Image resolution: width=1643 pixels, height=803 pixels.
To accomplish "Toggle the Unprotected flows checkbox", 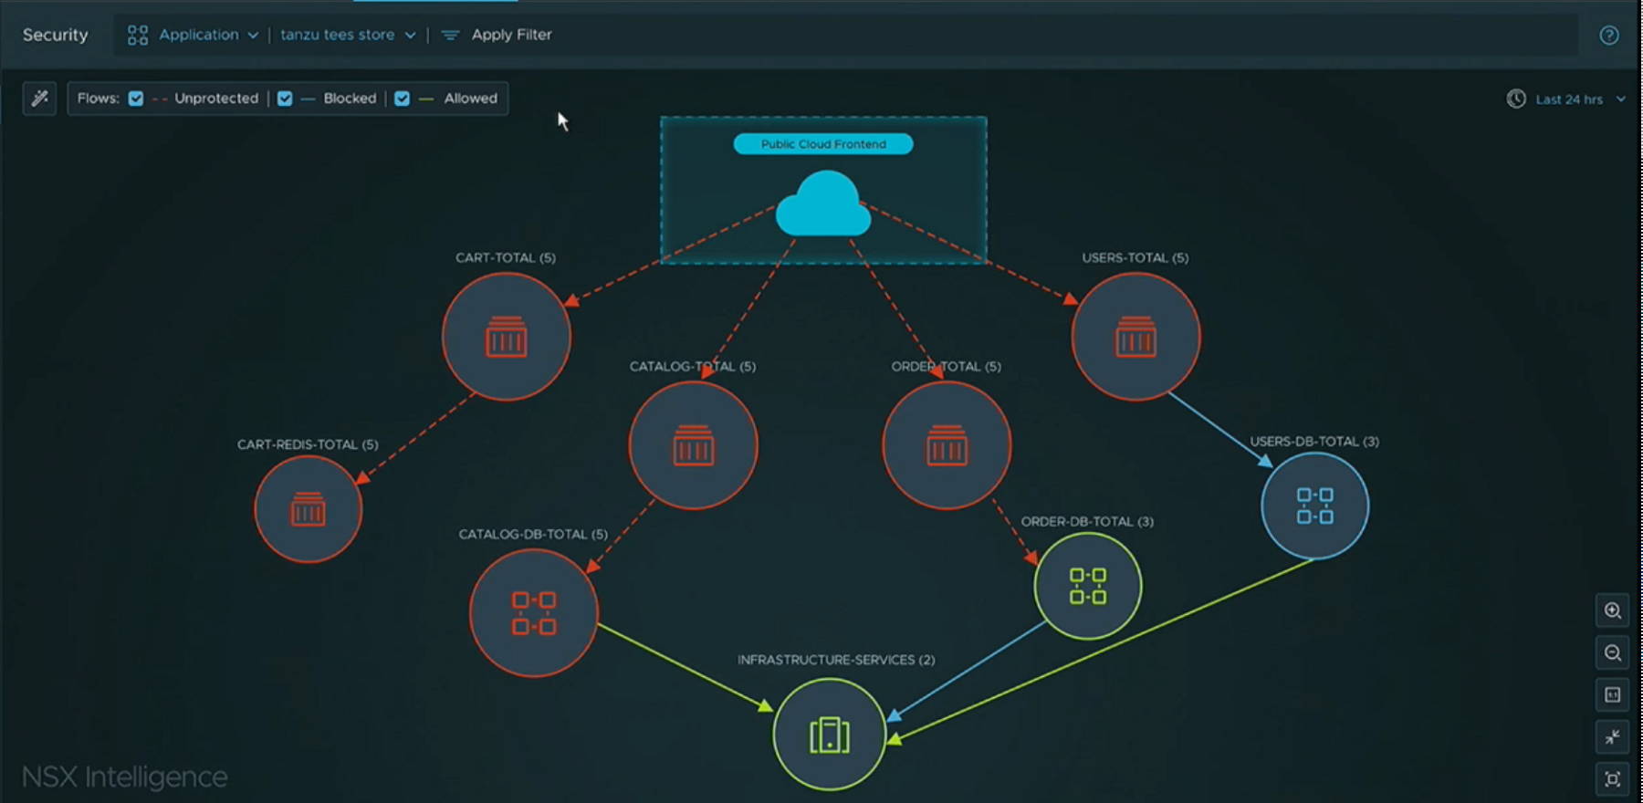I will 136,99.
